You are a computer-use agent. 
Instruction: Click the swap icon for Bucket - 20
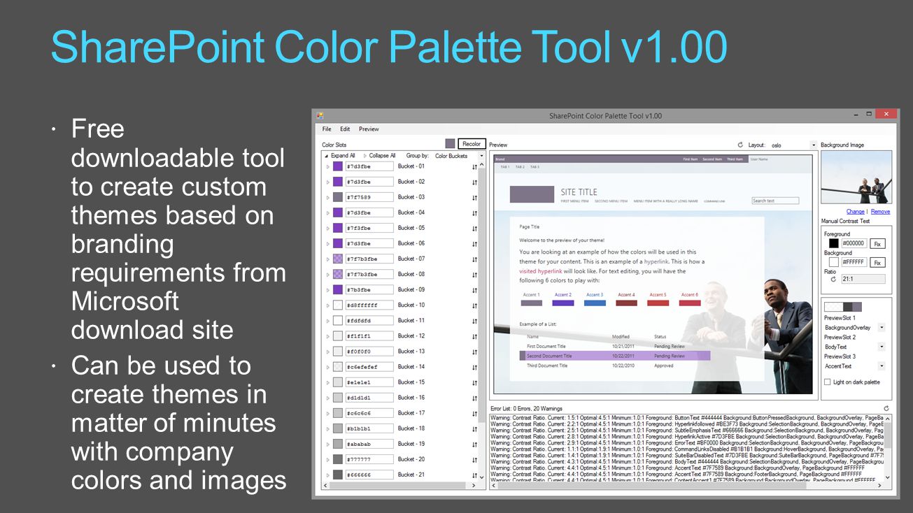[474, 460]
